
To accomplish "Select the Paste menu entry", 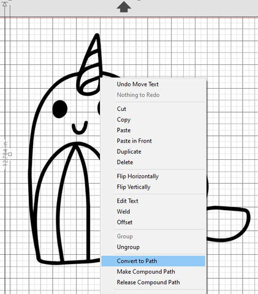I will tap(153, 130).
